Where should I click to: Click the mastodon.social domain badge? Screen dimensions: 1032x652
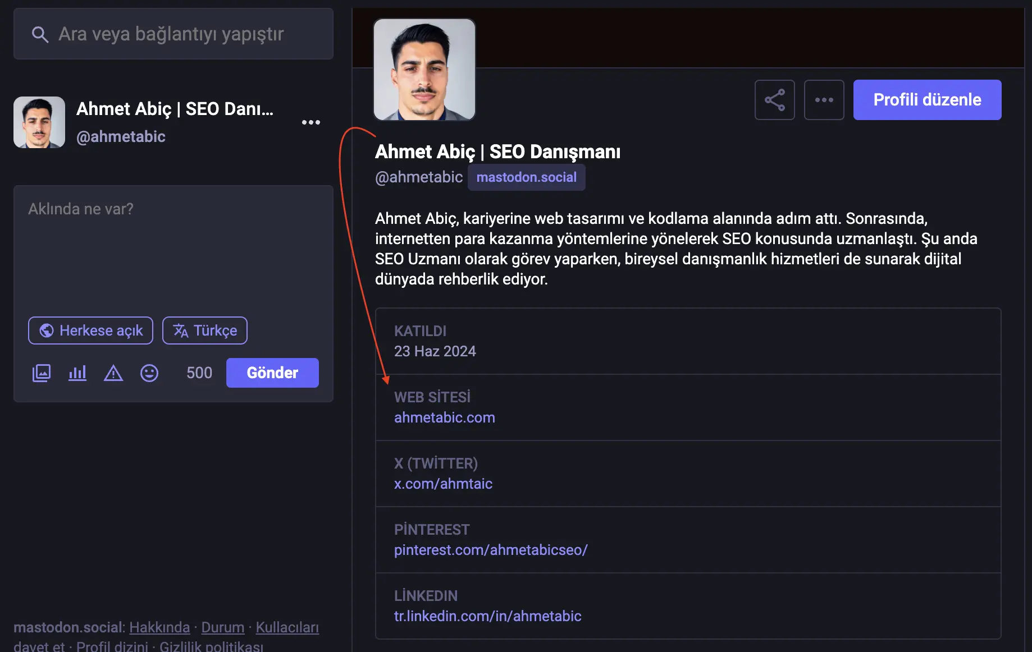tap(527, 177)
